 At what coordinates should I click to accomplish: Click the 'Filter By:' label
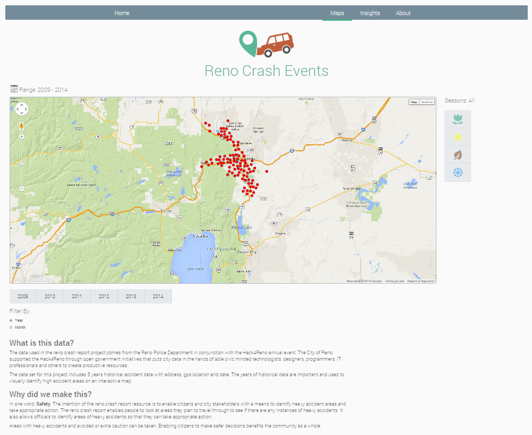pyautogui.click(x=20, y=311)
